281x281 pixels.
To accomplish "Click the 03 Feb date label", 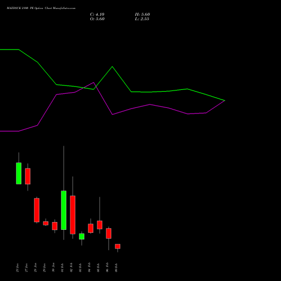I will [x=80, y=268].
